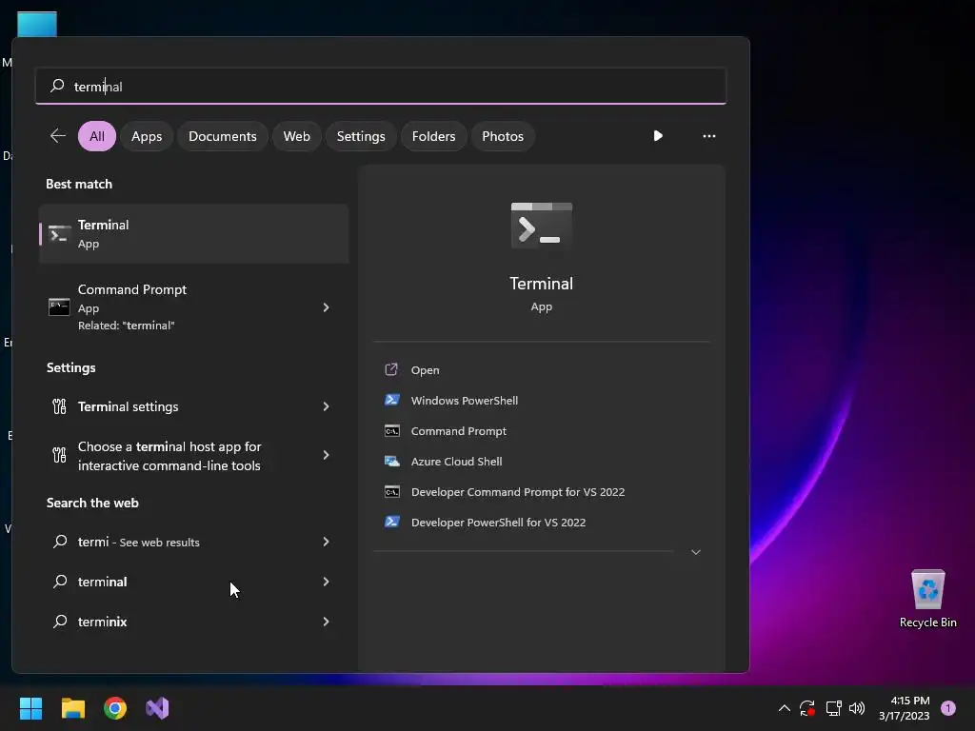This screenshot has width=975, height=731.
Task: Click Developer PowerShell for VS 2022 icon
Action: coord(391,522)
